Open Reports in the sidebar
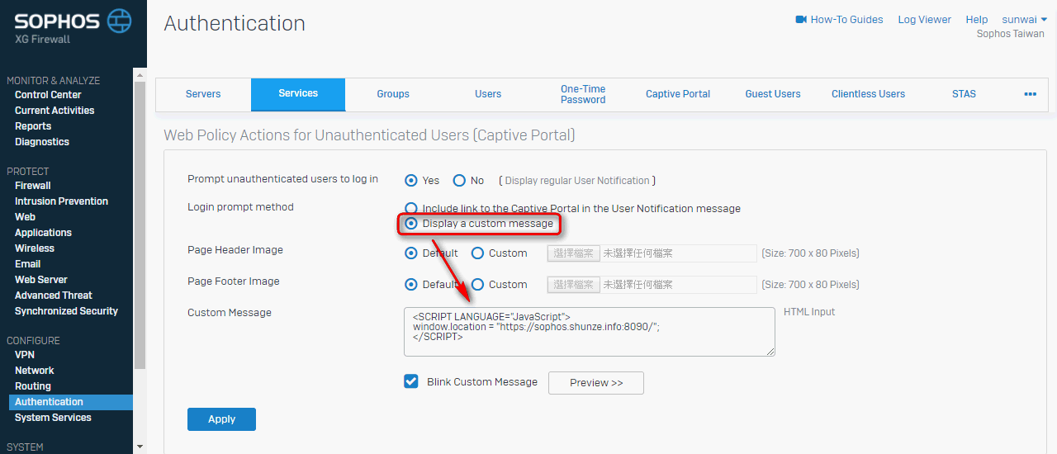Image resolution: width=1057 pixels, height=454 pixels. pos(33,126)
